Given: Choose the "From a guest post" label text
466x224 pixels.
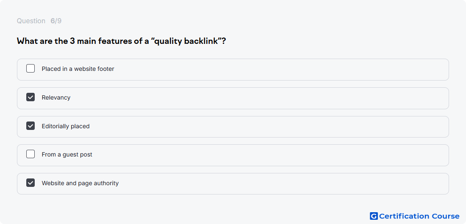Looking at the screenshot, I should (67, 155).
